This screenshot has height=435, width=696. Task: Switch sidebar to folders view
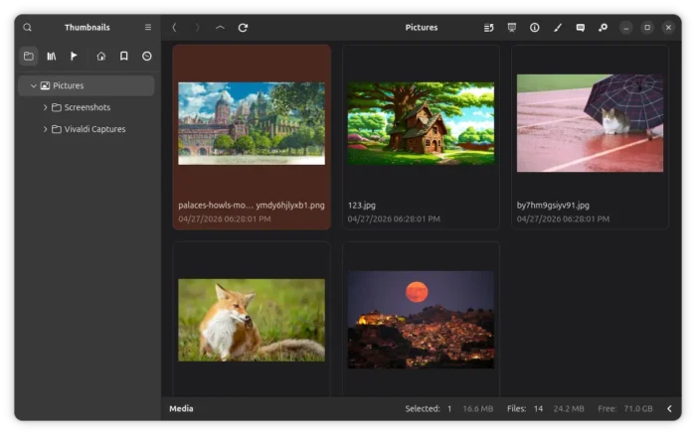pyautogui.click(x=29, y=56)
